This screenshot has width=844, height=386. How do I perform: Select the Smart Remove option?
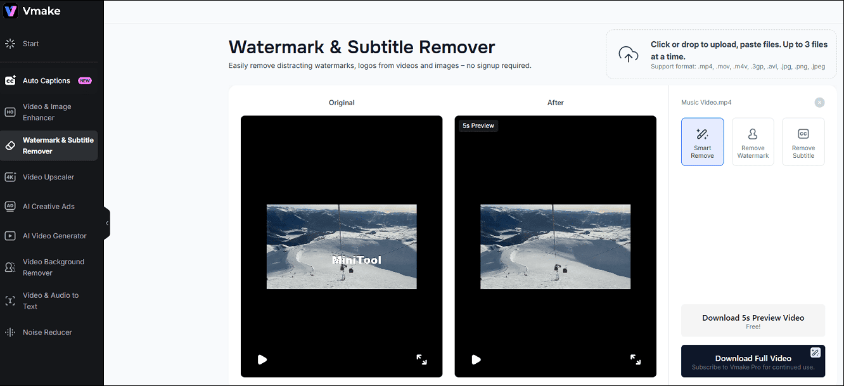pos(702,142)
